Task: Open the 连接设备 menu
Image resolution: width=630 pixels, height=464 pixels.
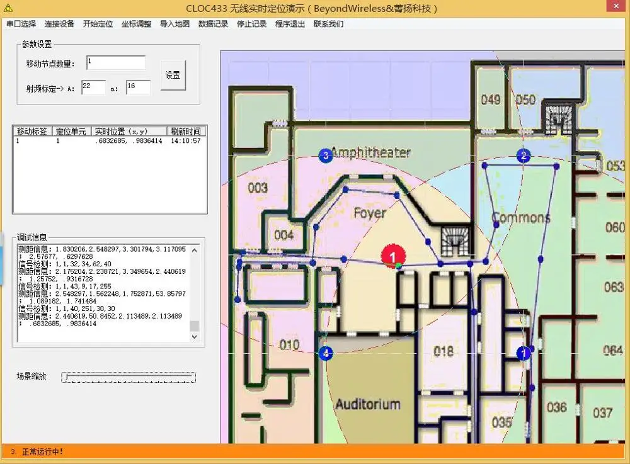Action: (x=59, y=24)
